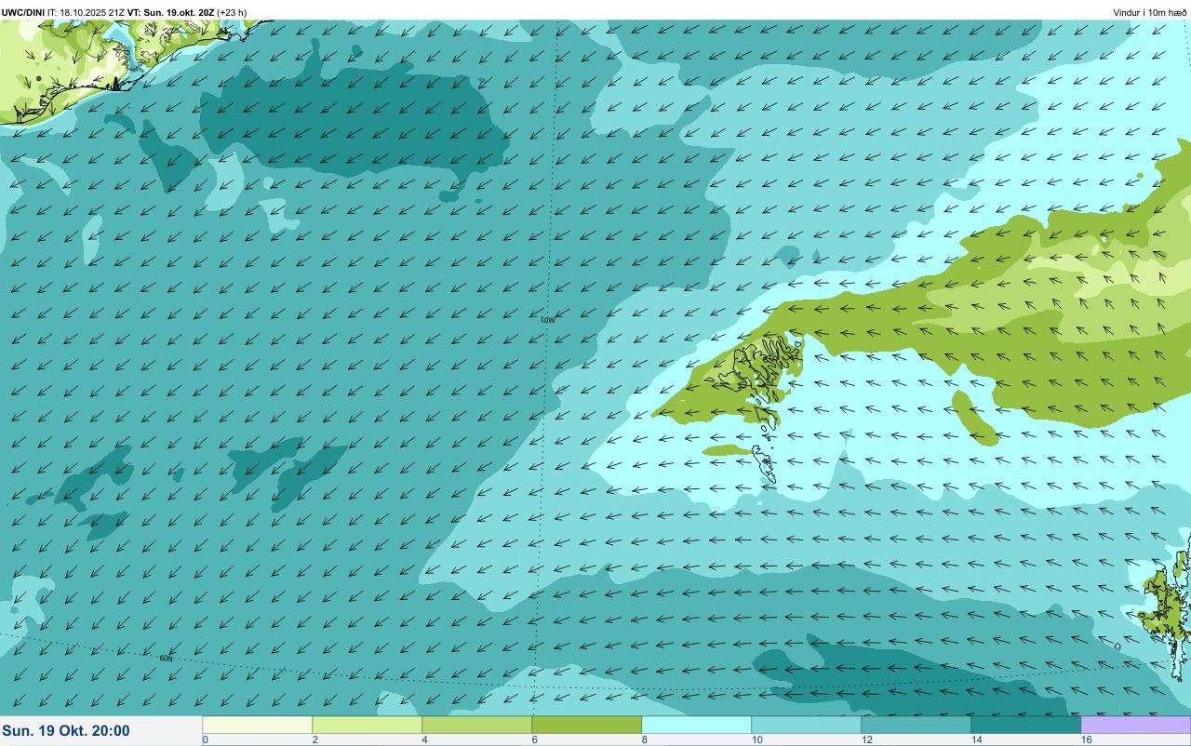Click the 'Sun. 19 Okt. 20:00' date label
This screenshot has width=1191, height=746.
66,731
